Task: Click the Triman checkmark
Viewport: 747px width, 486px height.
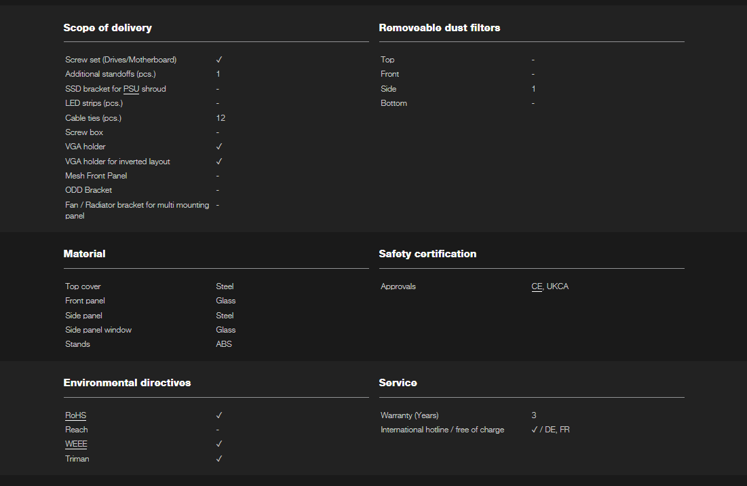Action: [x=219, y=459]
